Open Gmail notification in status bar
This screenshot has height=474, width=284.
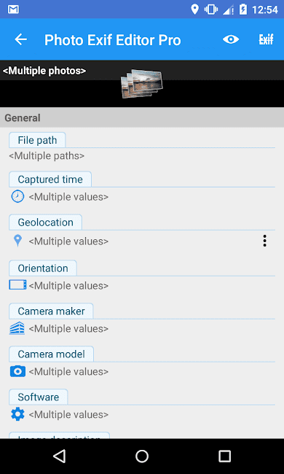pos(14,9)
